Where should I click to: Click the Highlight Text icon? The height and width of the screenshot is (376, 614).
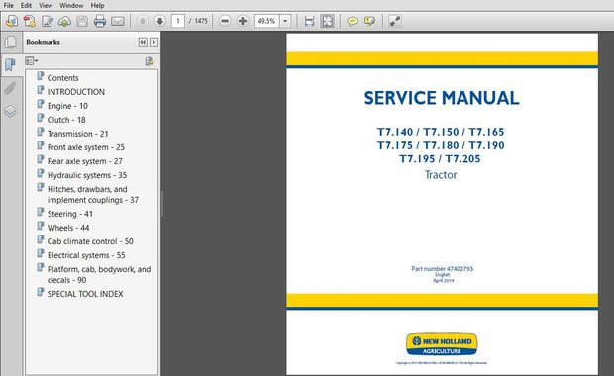tap(369, 21)
